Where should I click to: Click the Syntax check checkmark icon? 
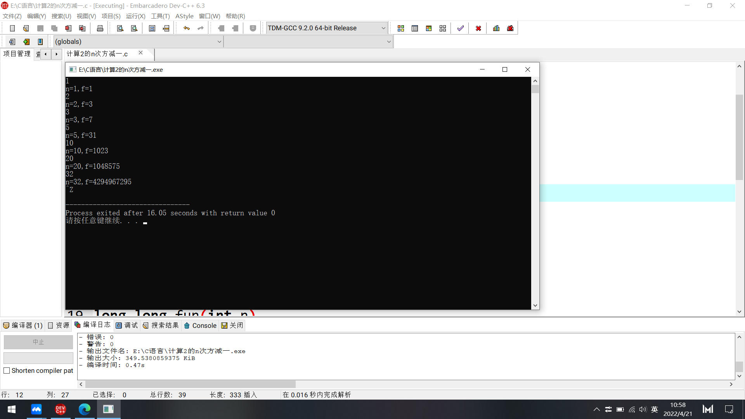click(x=461, y=28)
